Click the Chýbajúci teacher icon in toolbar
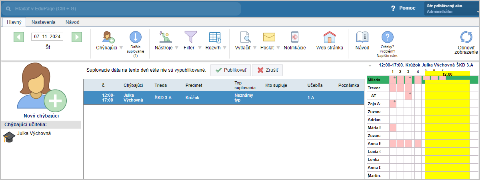480x180 pixels. tap(108, 37)
